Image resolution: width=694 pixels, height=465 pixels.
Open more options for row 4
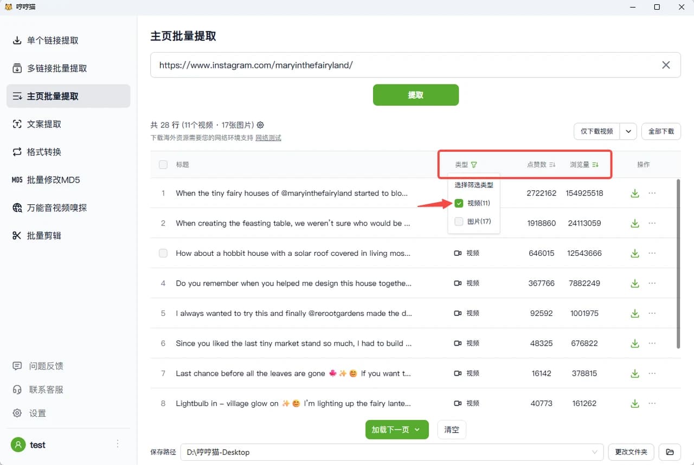652,283
